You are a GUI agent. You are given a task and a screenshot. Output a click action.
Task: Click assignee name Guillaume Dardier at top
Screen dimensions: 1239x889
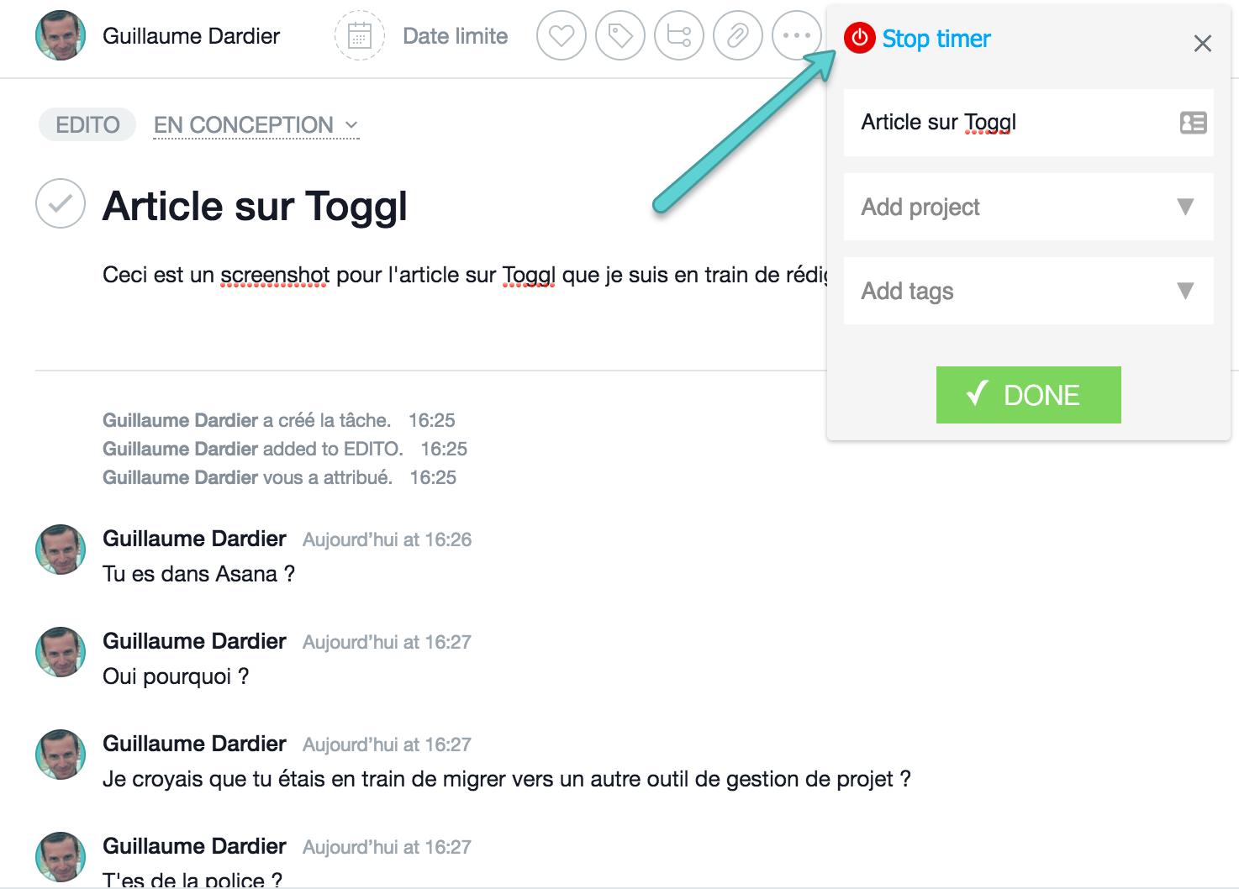pyautogui.click(x=191, y=36)
